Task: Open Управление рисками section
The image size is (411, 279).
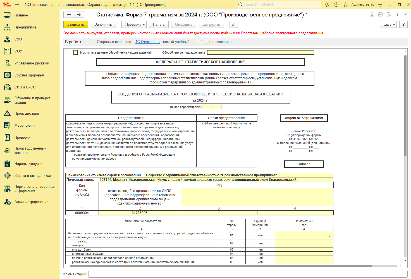Action: (x=30, y=63)
